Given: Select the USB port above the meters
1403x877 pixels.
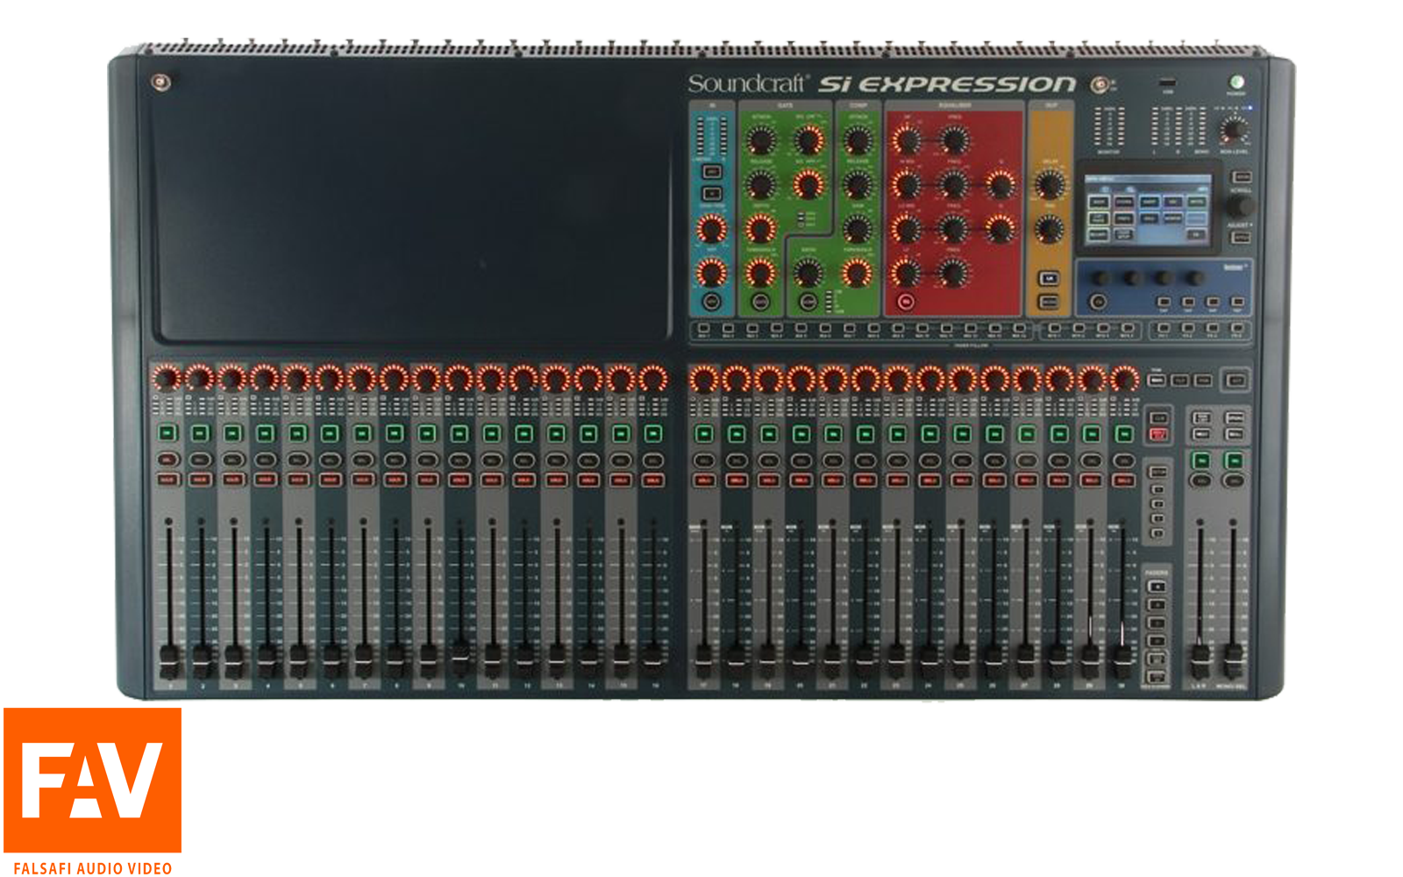Looking at the screenshot, I should [1167, 83].
